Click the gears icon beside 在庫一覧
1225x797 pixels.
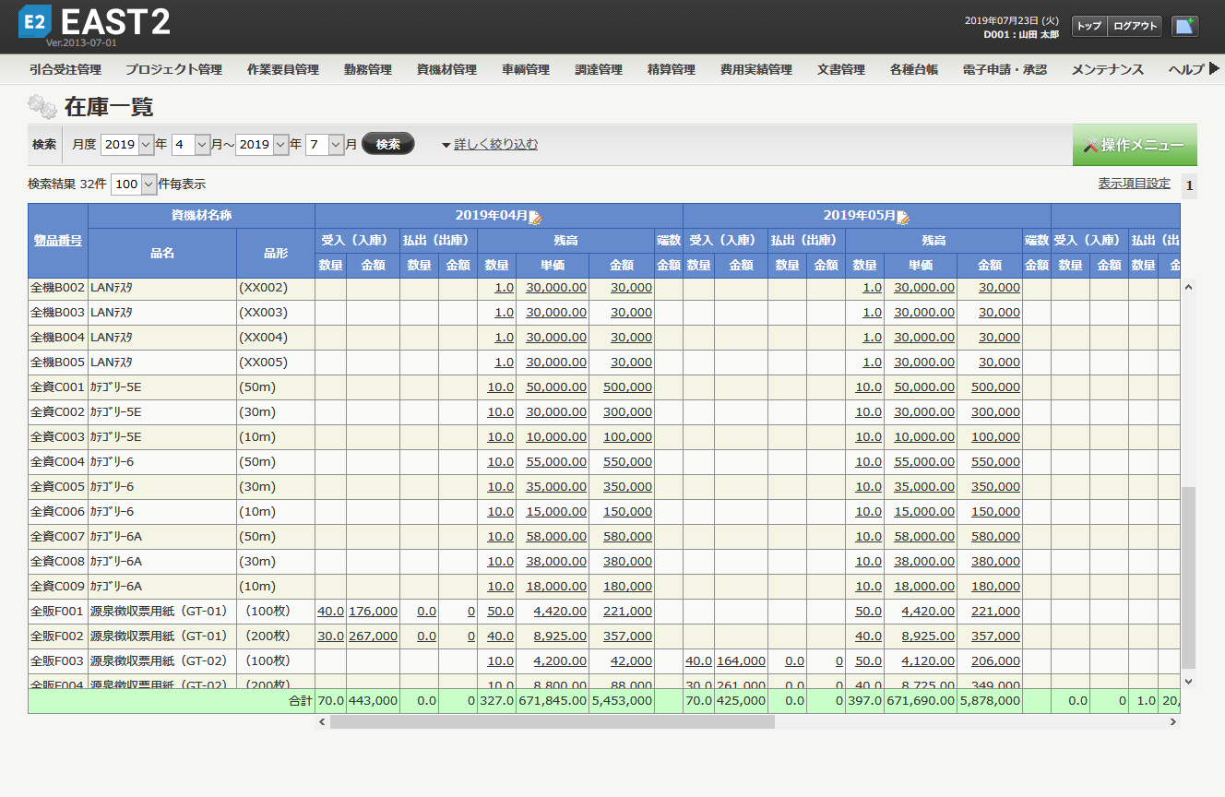click(42, 106)
